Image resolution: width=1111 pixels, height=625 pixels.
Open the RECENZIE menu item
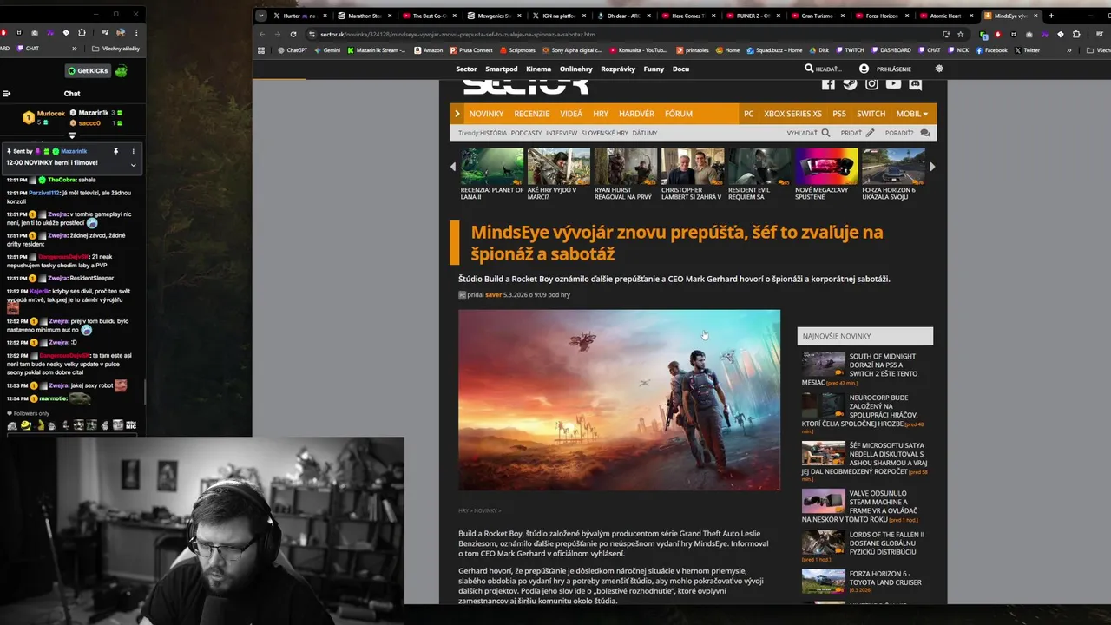pos(531,114)
